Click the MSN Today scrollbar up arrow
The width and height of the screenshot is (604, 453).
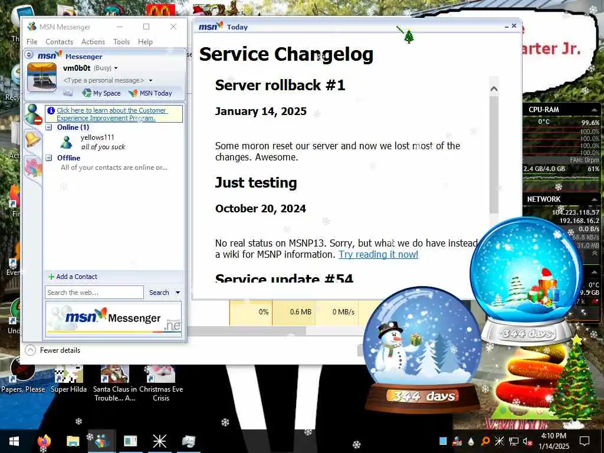coord(494,90)
